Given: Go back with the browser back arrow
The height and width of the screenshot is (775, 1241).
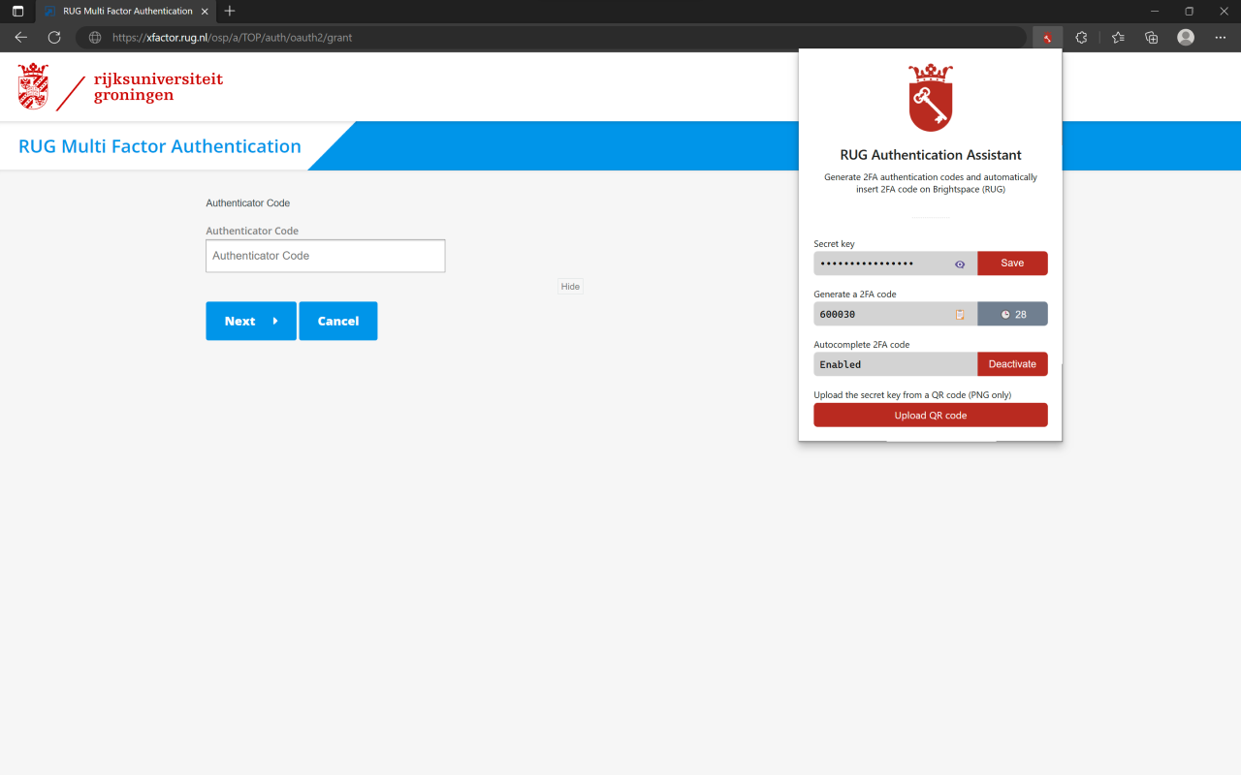Looking at the screenshot, I should pos(21,38).
